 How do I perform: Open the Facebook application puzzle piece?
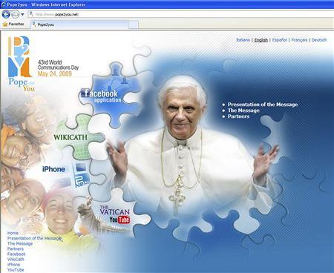(113, 94)
